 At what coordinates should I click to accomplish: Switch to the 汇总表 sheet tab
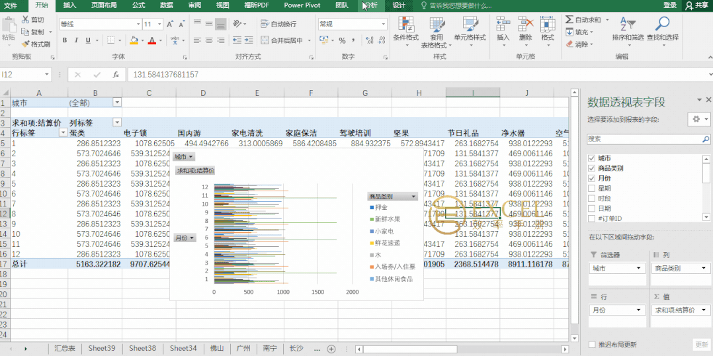pos(65,348)
